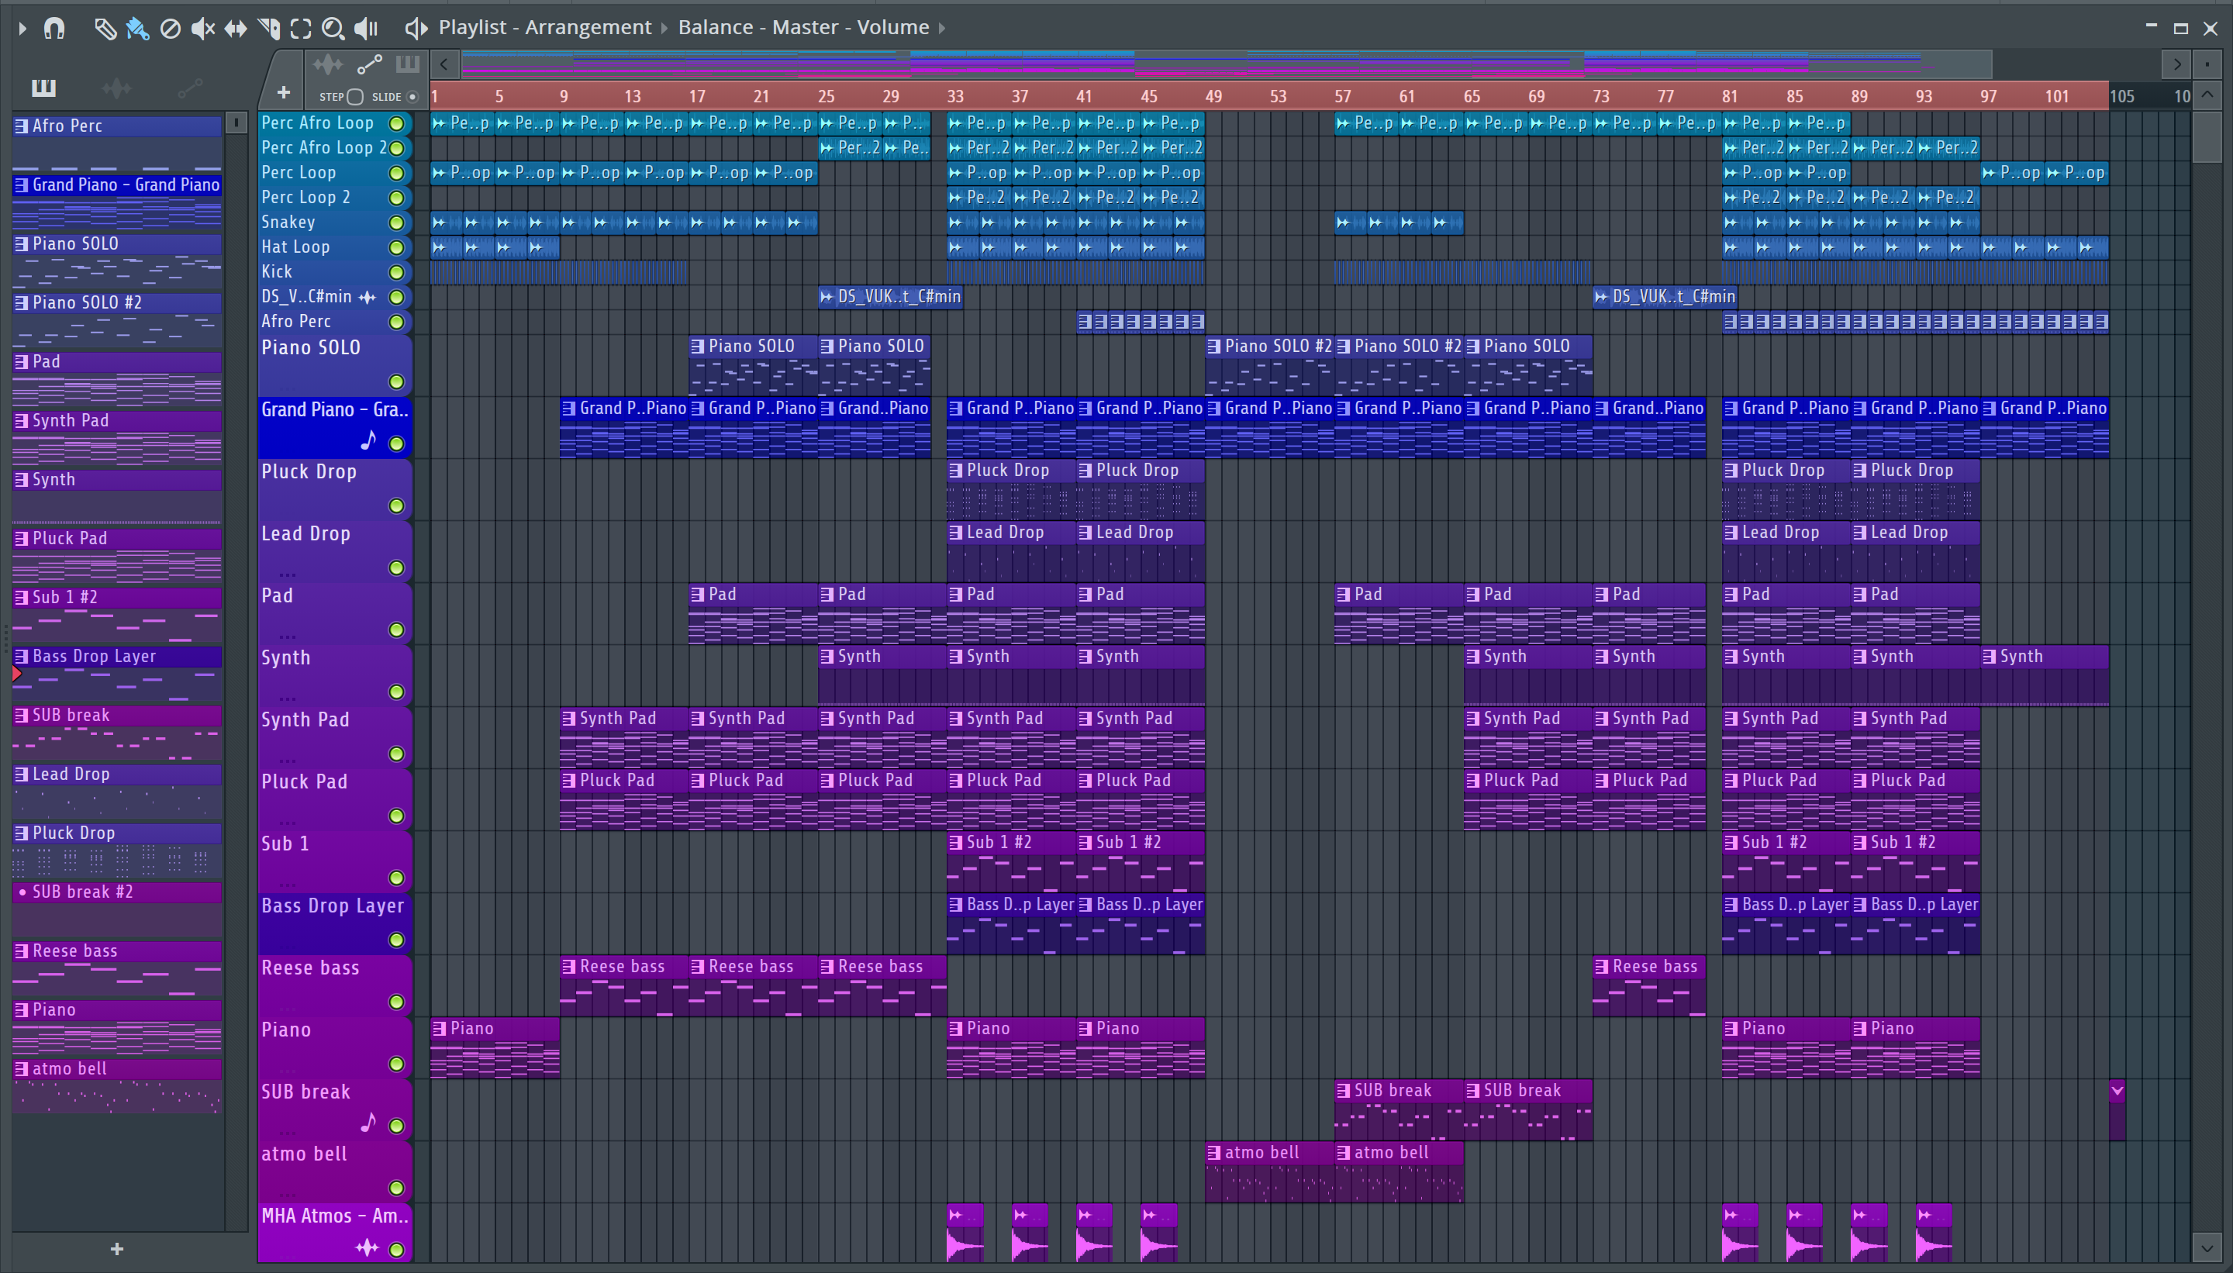This screenshot has height=1273, width=2233.
Task: Select first MHA Atmos audio clip
Action: (x=965, y=1233)
